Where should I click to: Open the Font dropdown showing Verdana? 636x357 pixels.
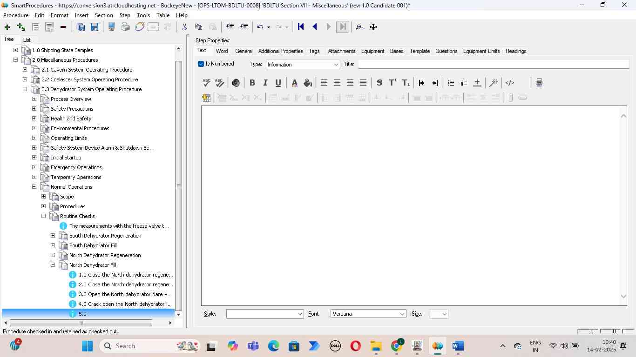(x=402, y=314)
